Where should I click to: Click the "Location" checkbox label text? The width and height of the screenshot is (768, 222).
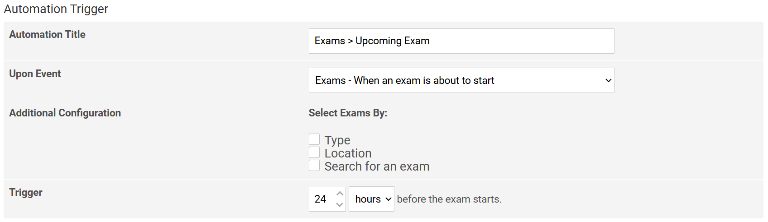point(348,153)
